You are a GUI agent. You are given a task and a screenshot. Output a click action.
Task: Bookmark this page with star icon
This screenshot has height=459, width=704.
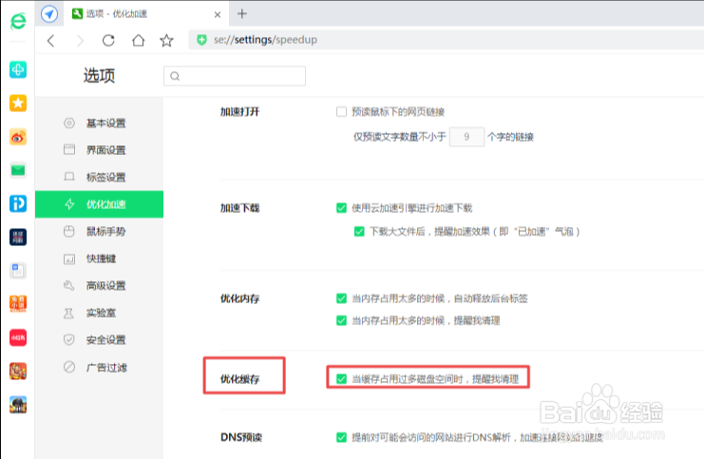coord(166,41)
